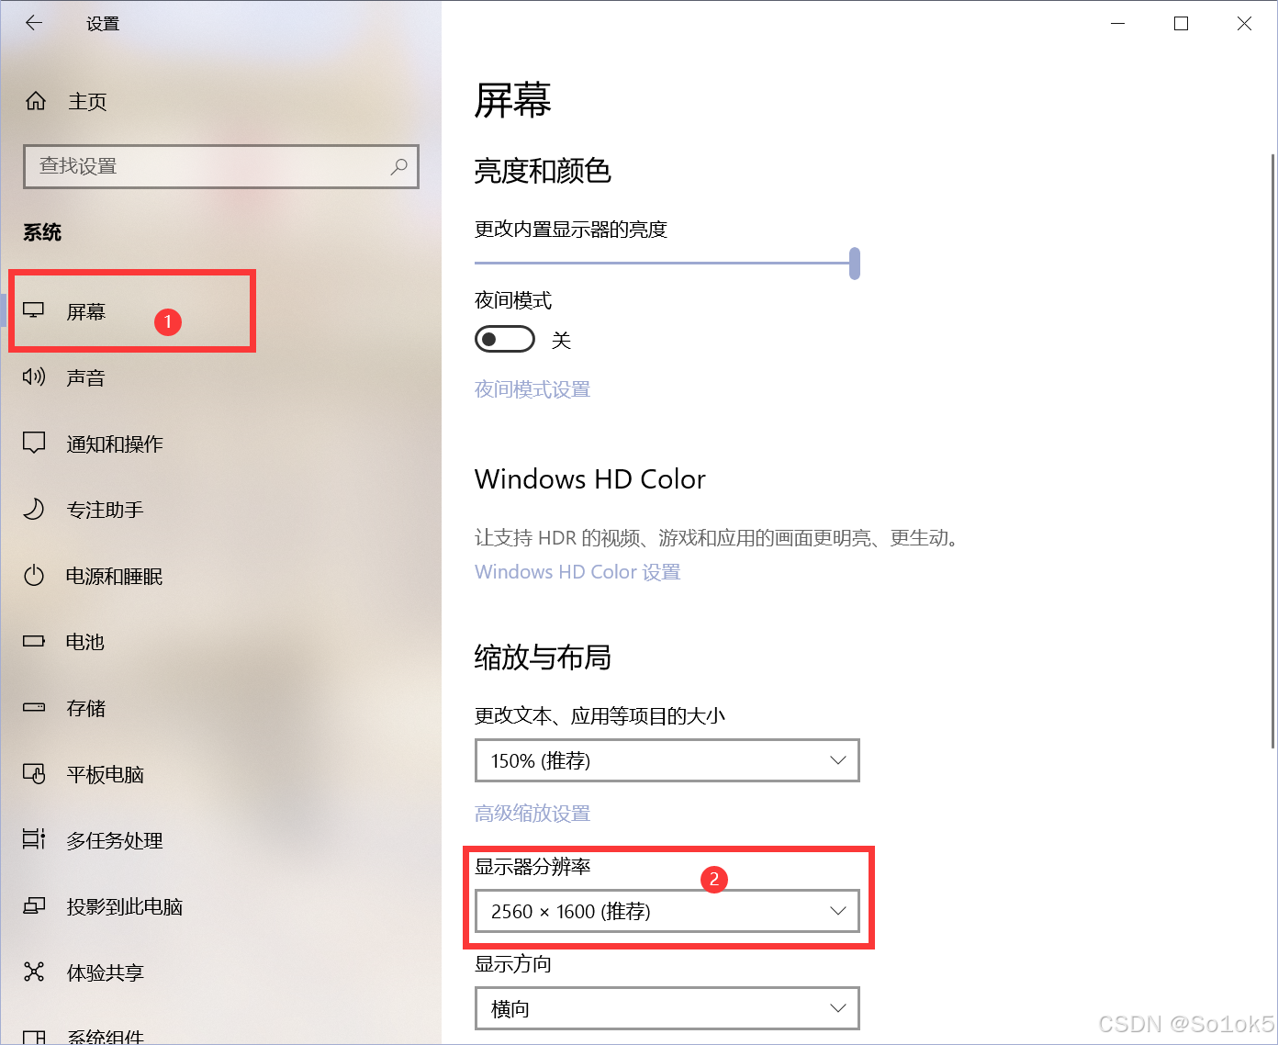The image size is (1278, 1045).
Task: Open the 夜间模式设置 link
Action: [x=532, y=389]
